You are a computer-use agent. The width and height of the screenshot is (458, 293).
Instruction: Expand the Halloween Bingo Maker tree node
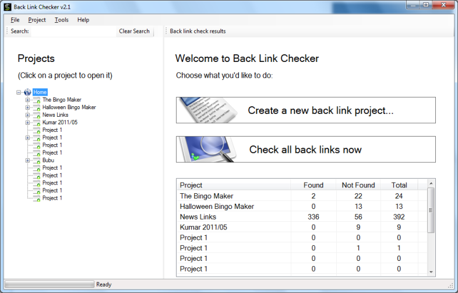27,108
